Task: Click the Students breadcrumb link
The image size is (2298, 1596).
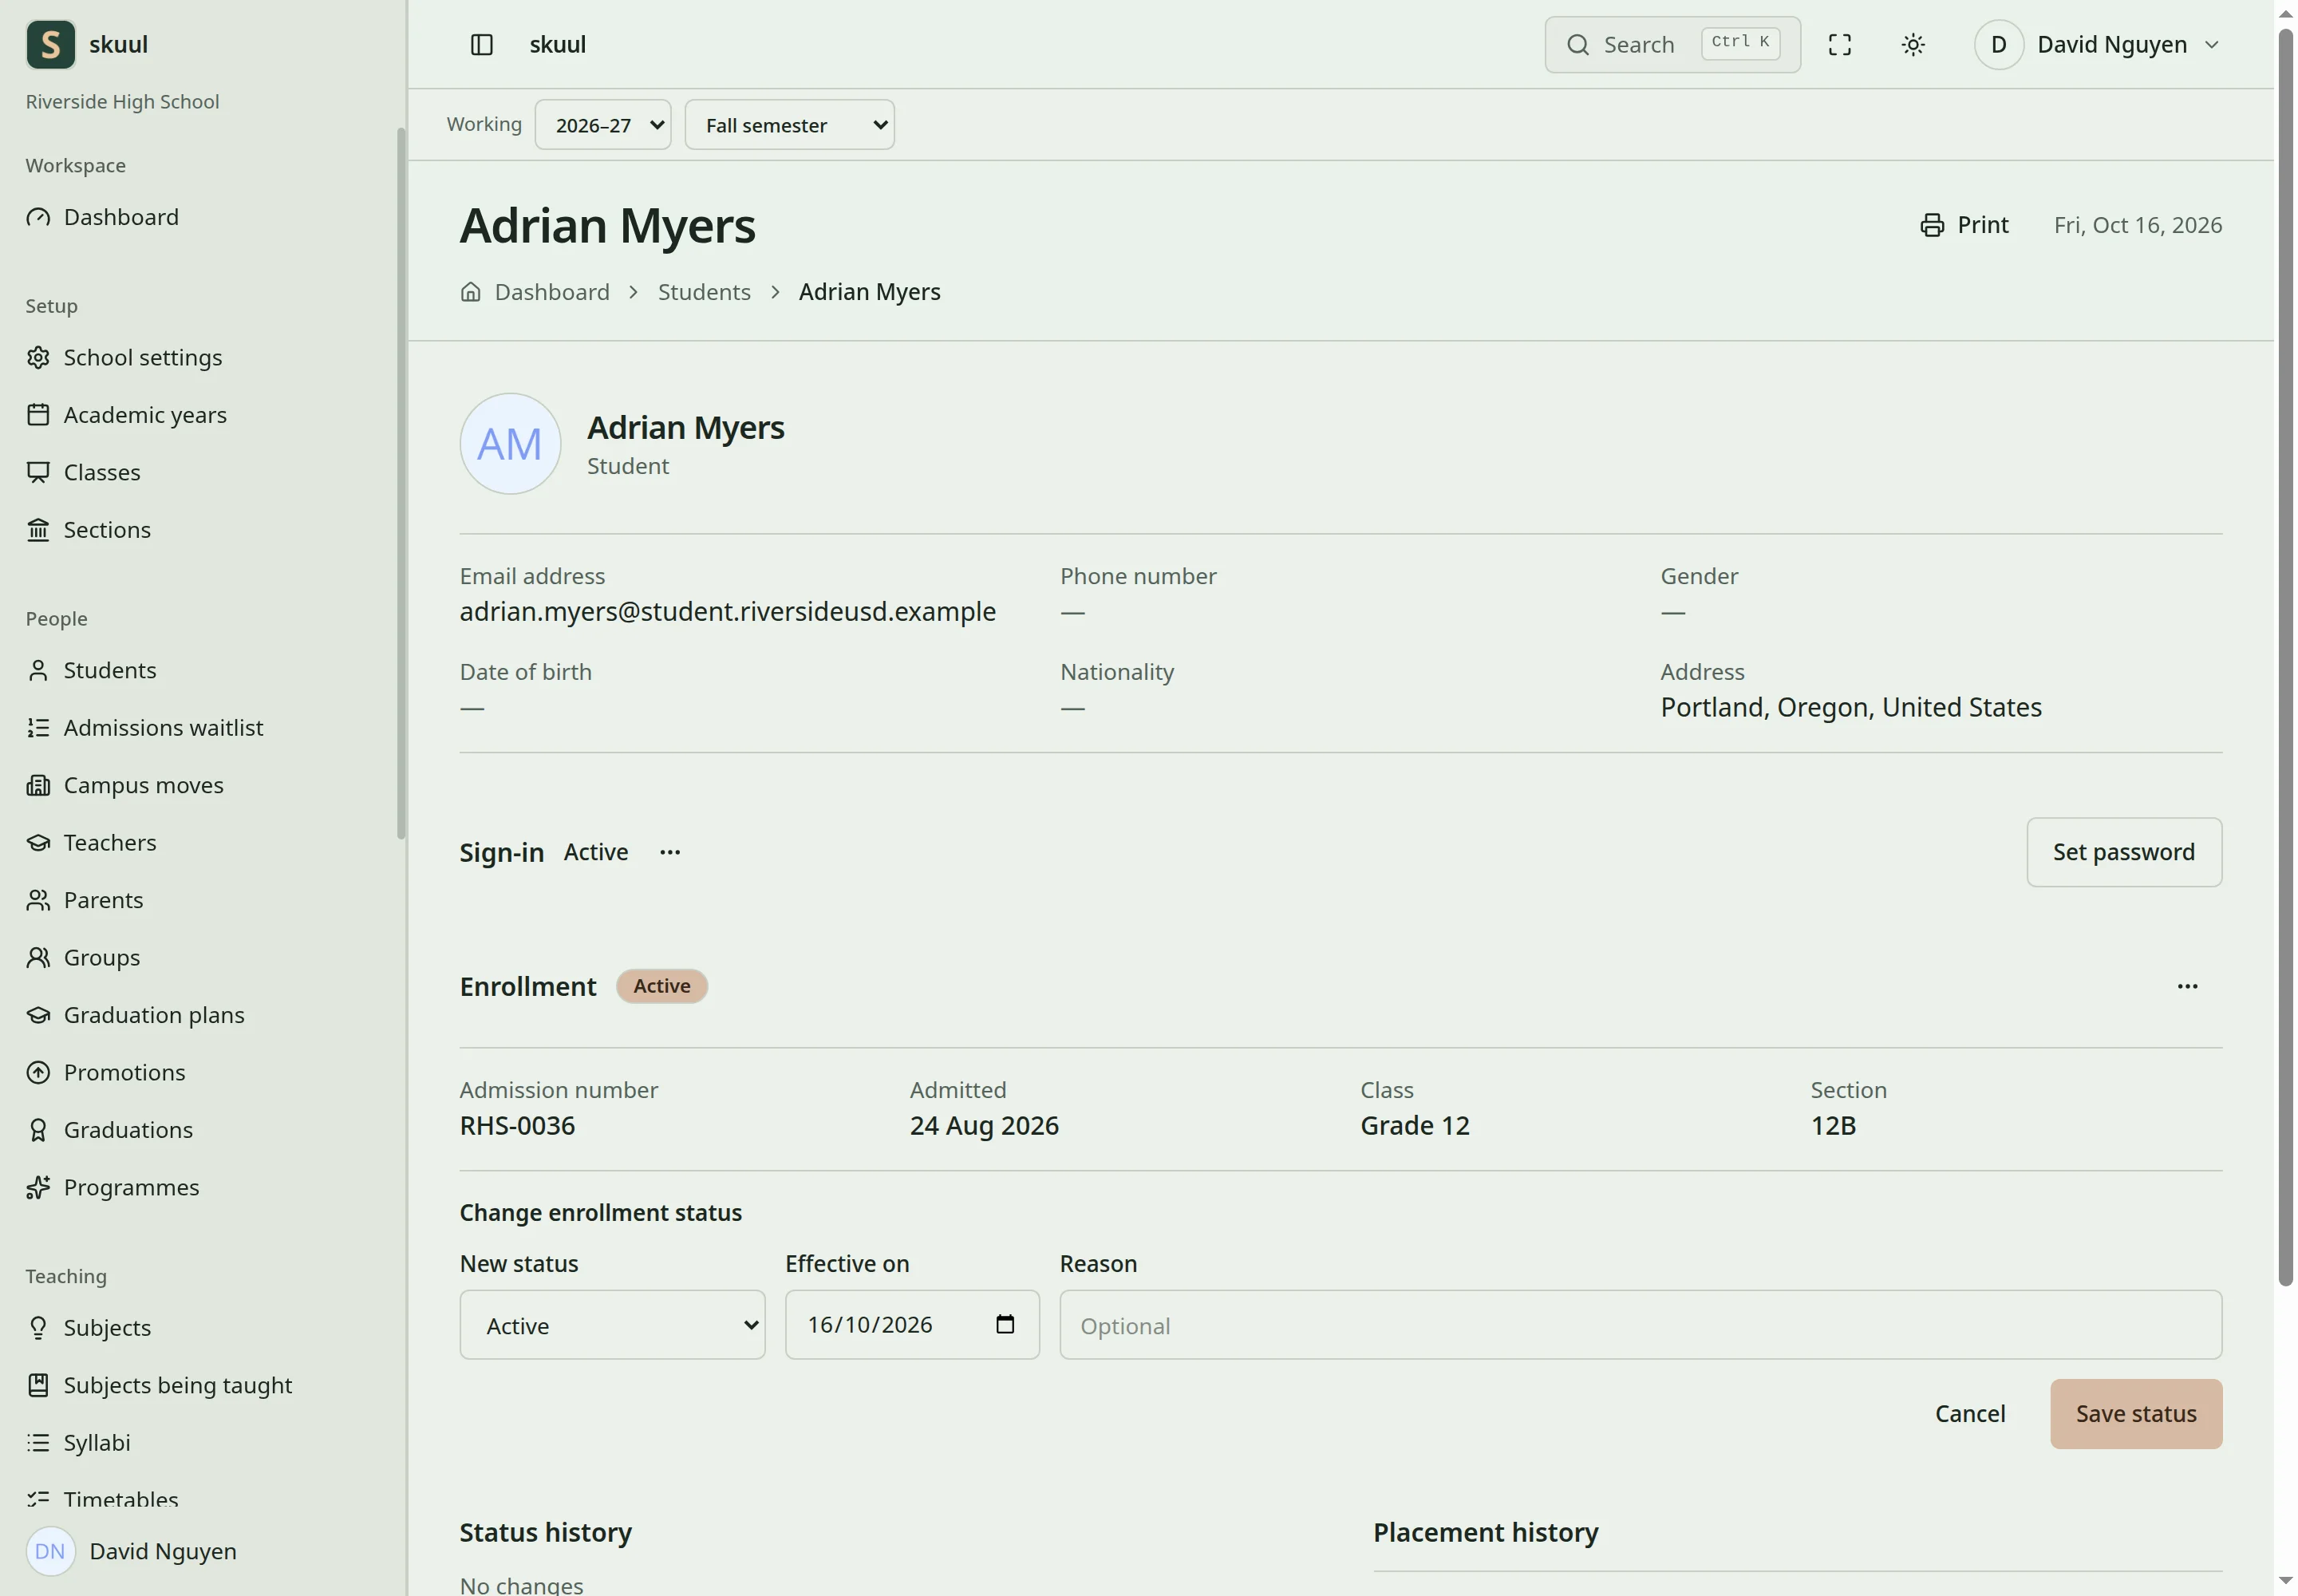Action: click(x=704, y=292)
